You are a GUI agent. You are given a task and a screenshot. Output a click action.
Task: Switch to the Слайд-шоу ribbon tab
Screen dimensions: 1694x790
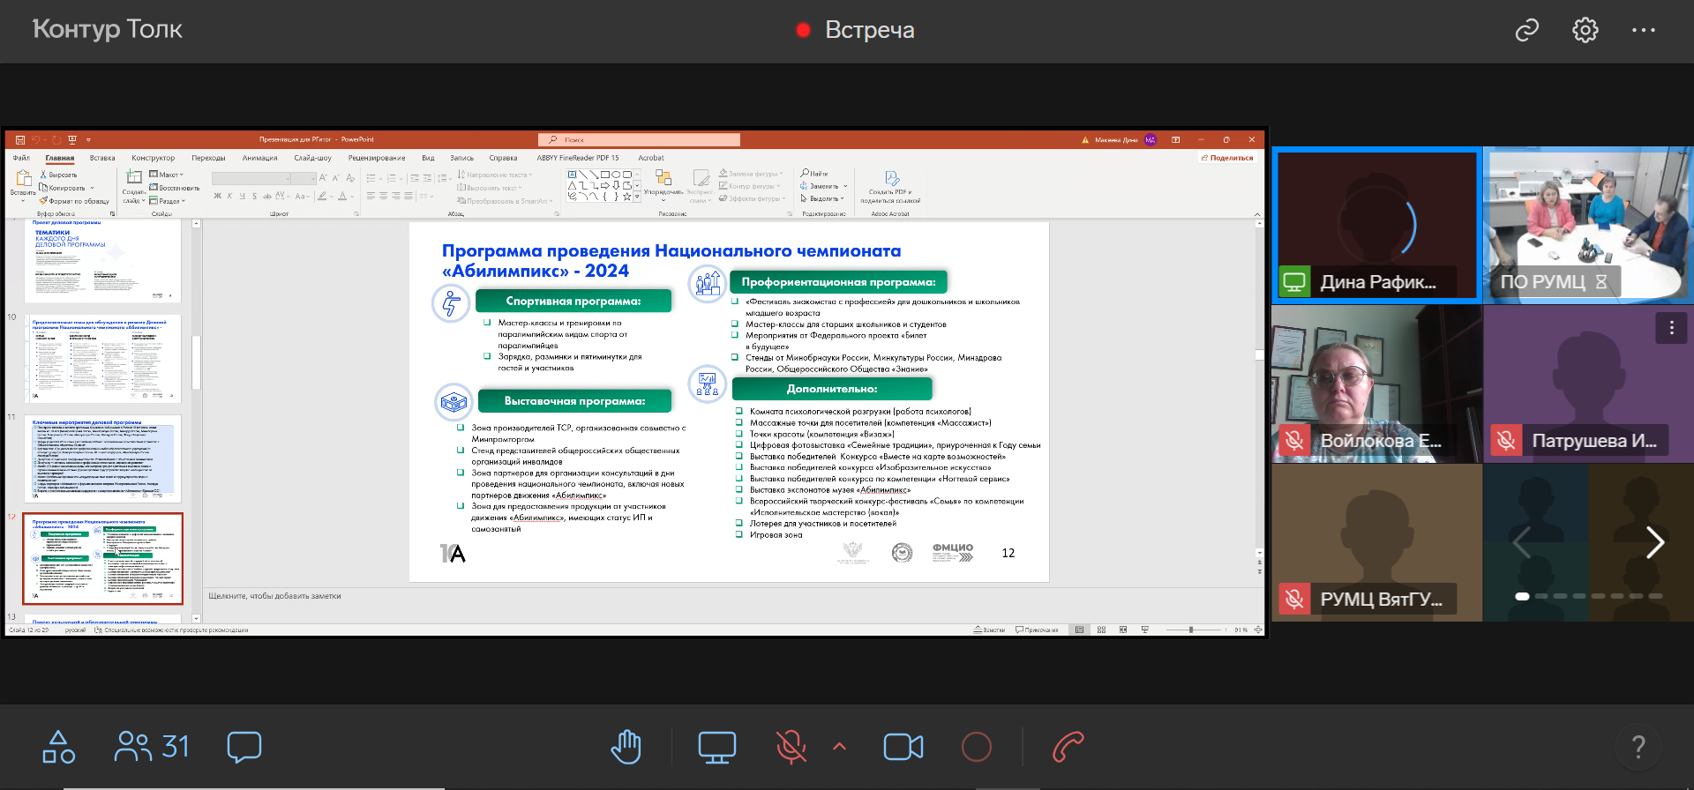click(312, 158)
